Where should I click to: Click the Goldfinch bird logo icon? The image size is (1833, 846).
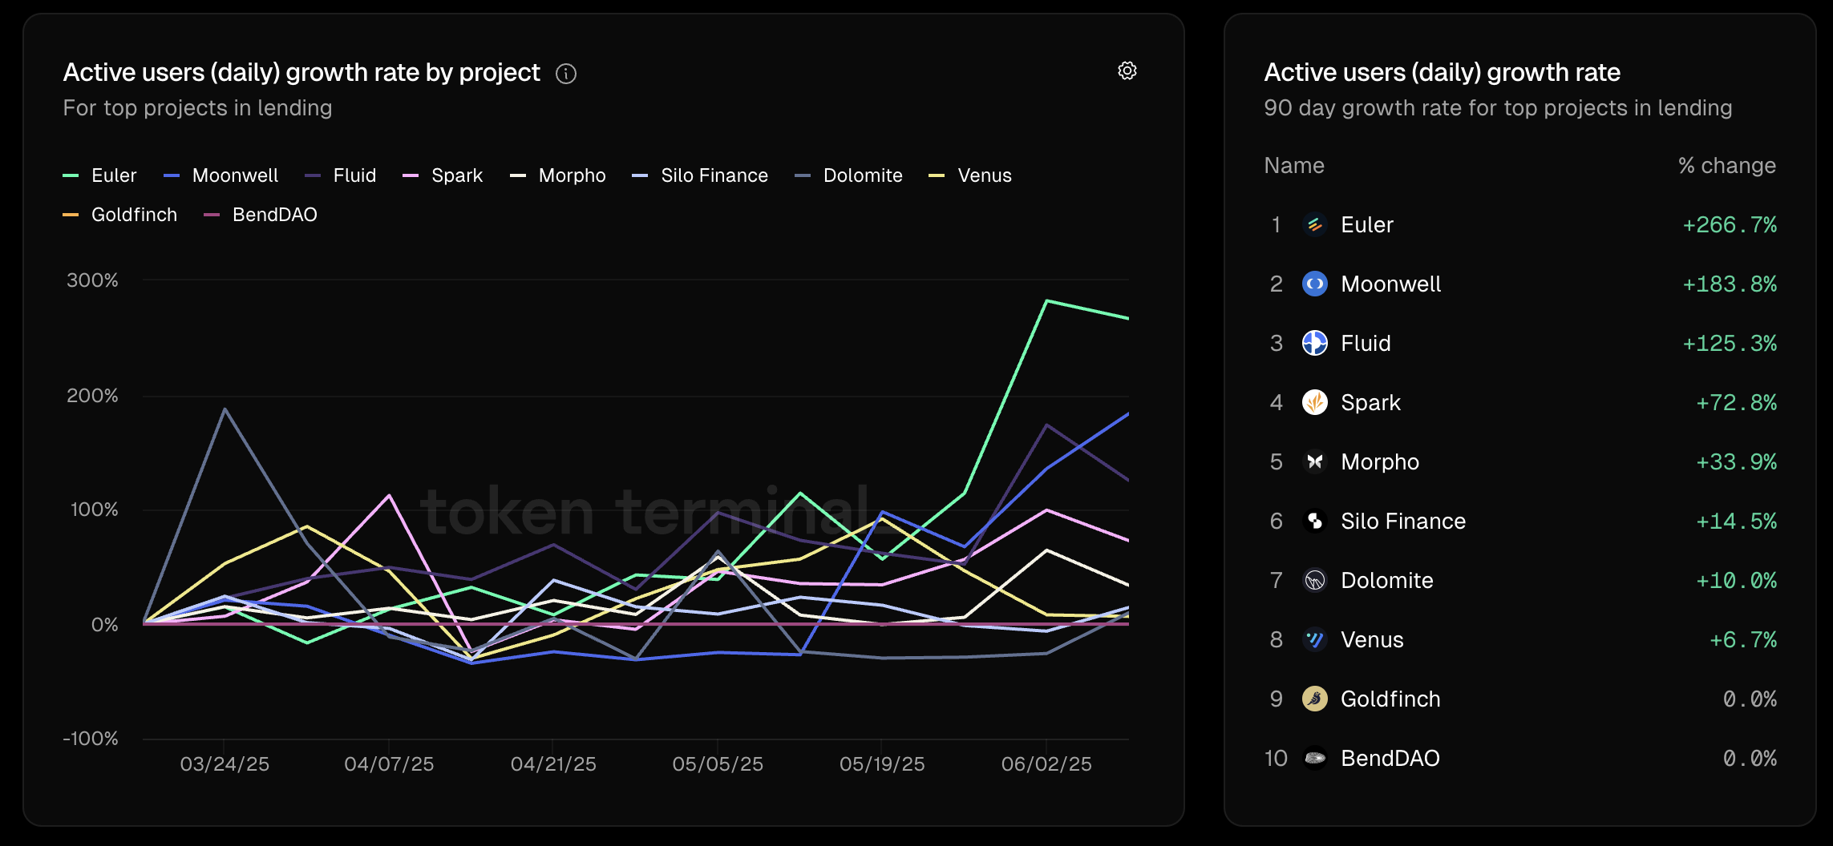click(1314, 699)
